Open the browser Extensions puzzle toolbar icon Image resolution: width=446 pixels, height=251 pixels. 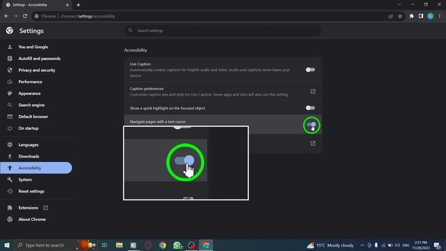(411, 16)
